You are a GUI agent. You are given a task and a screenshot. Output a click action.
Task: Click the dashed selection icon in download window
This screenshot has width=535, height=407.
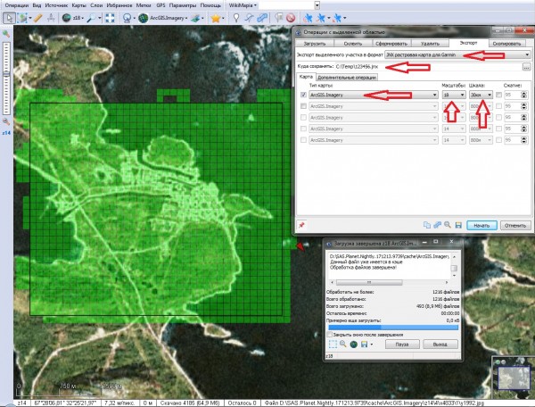333,344
